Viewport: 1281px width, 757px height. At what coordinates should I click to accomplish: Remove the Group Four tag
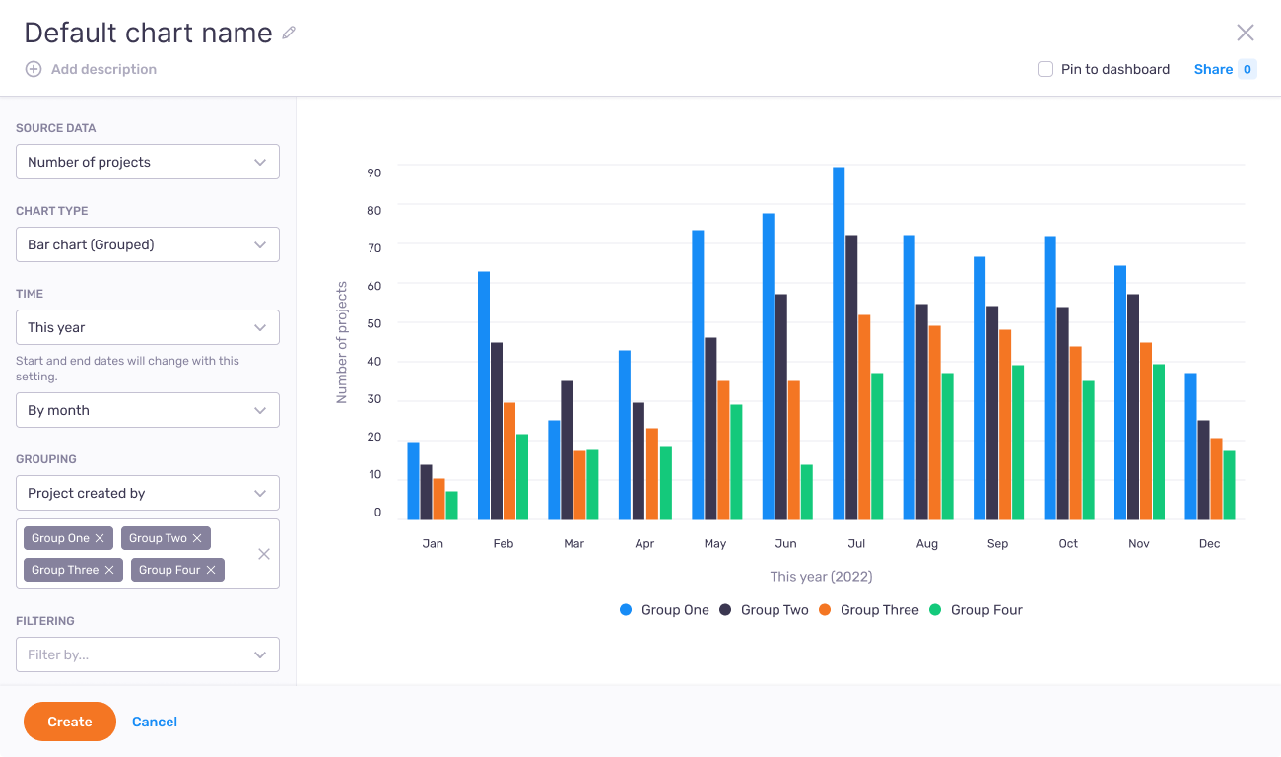[x=211, y=570]
